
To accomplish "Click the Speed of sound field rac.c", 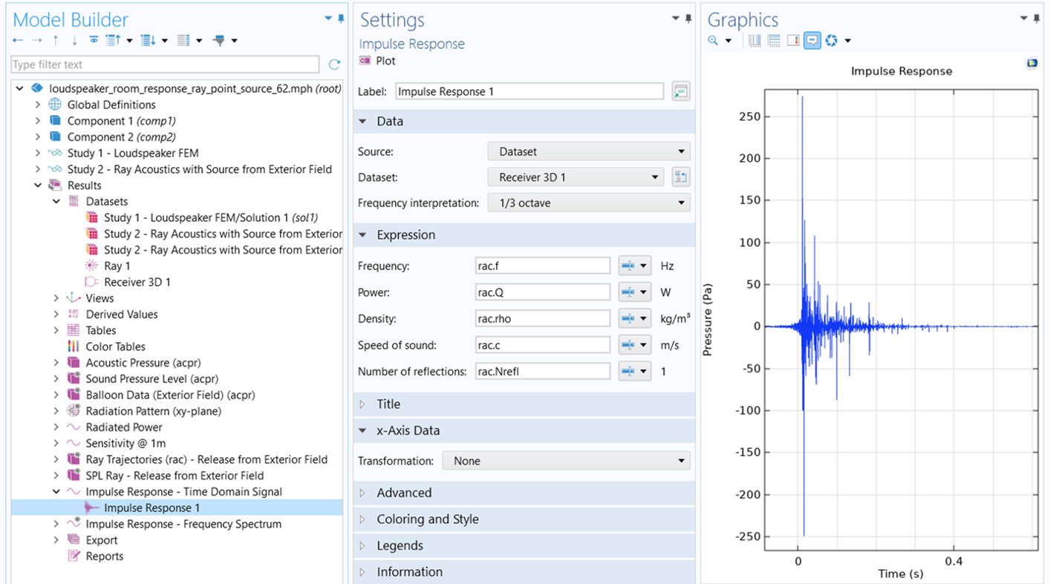I will click(543, 345).
